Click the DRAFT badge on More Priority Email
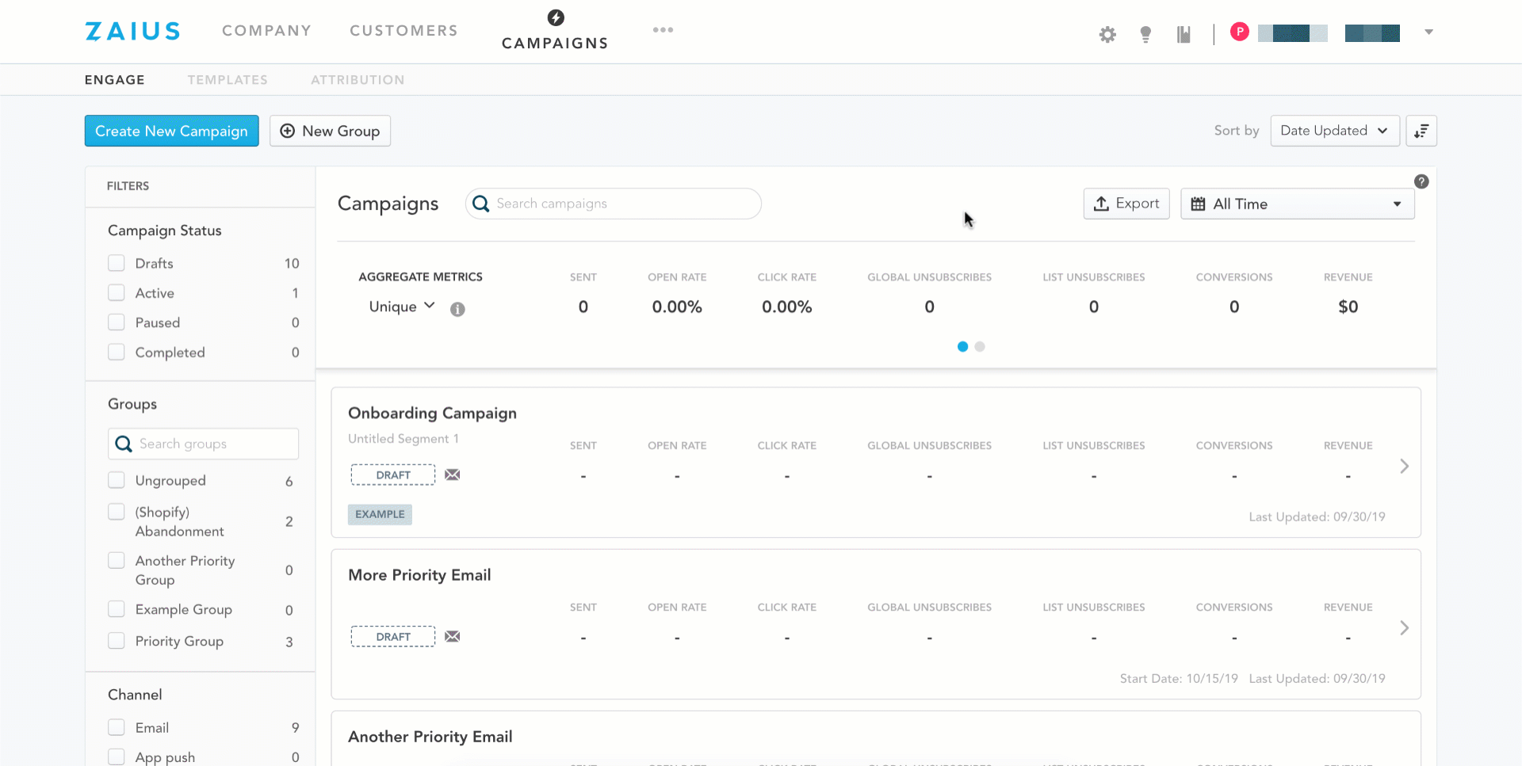 pos(393,636)
